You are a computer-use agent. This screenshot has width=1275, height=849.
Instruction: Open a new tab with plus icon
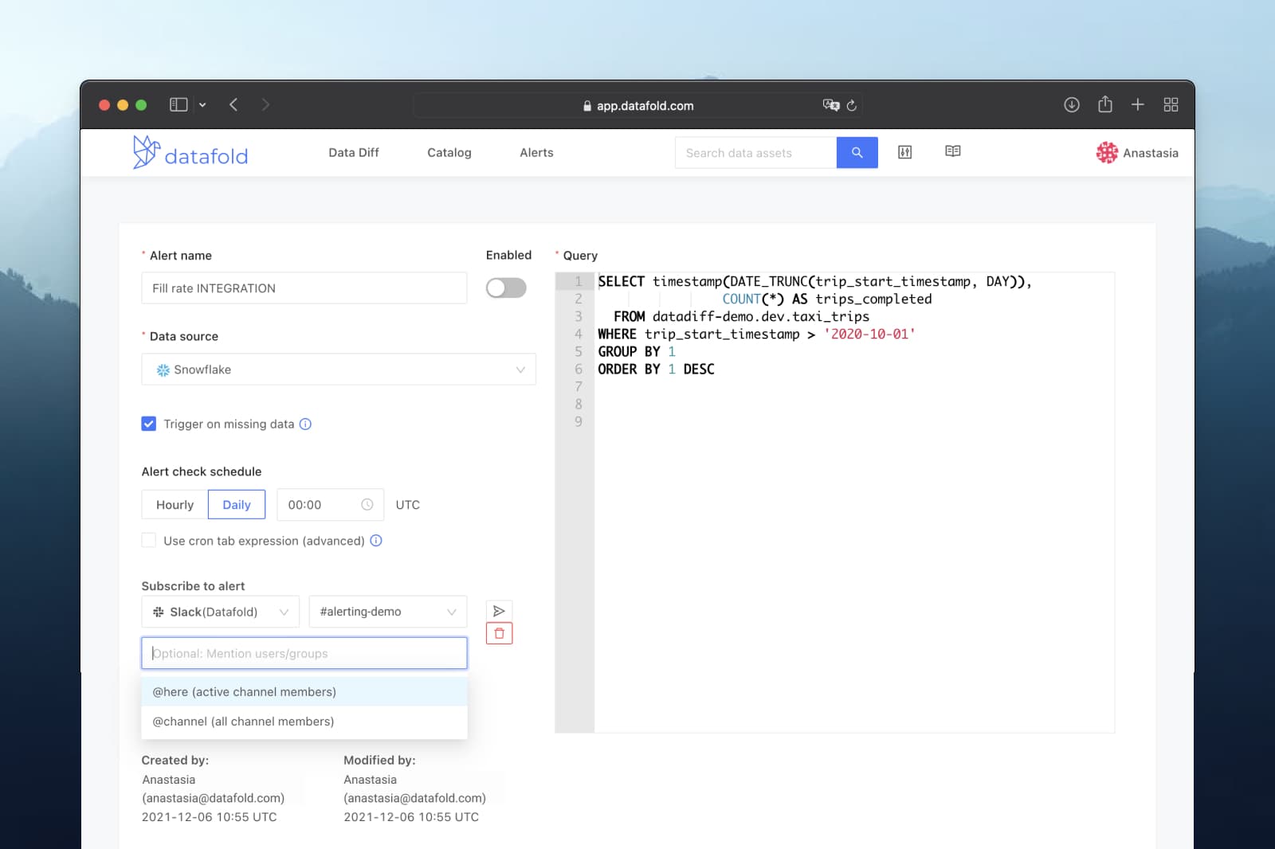1138,104
